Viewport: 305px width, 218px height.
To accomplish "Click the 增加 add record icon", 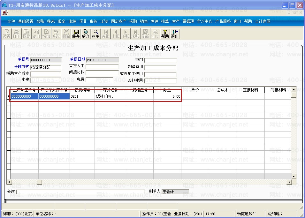I will (46, 34).
